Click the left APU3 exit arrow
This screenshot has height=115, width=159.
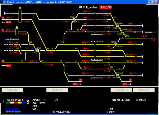(x=75, y=84)
